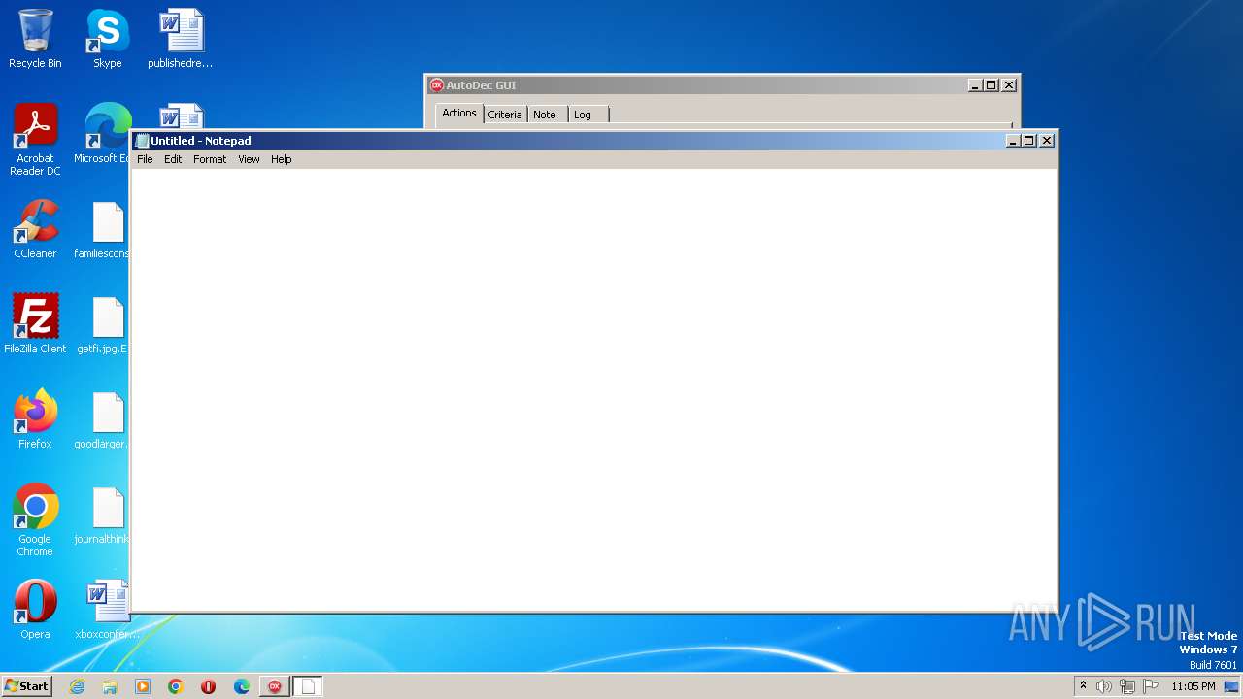Maximize the Notepad window
The height and width of the screenshot is (699, 1243).
(1028, 141)
